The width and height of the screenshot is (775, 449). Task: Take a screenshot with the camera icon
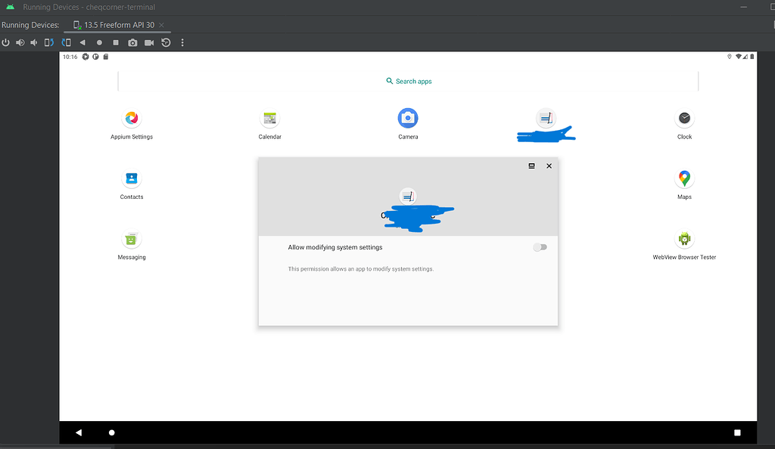pos(132,42)
